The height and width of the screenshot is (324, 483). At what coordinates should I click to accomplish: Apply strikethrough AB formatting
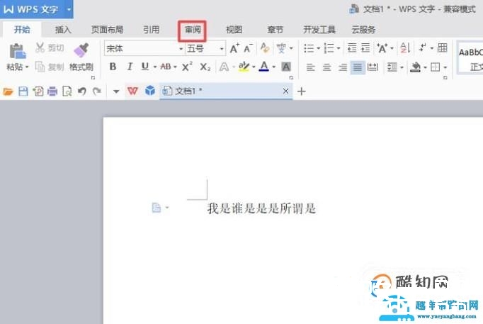coord(166,67)
